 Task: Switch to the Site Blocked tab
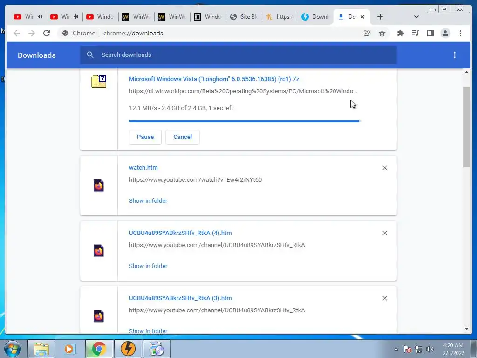(x=243, y=17)
